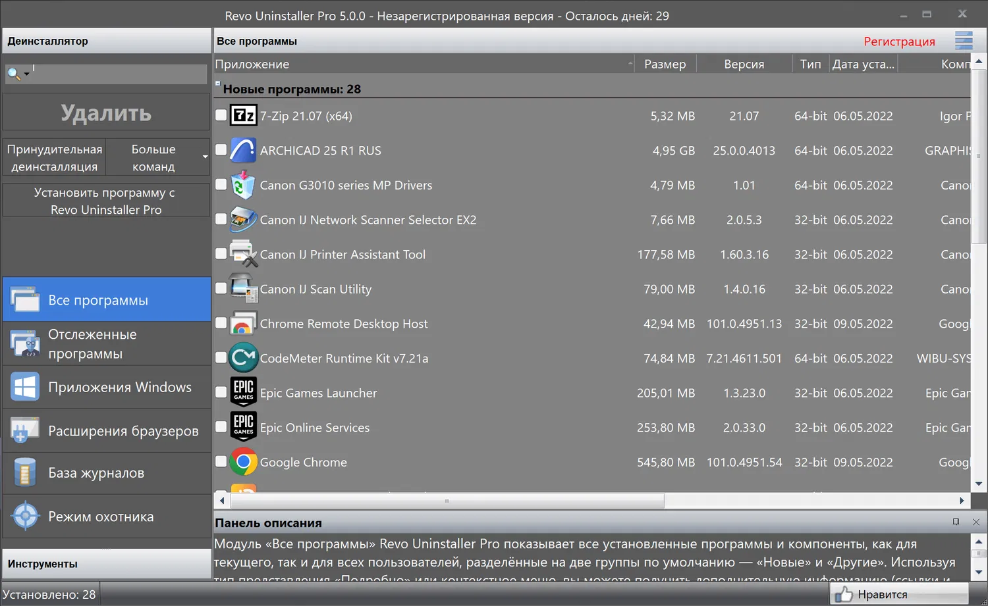
Task: Tick the Chrome Remote Desktop Host checkbox
Action: tap(221, 323)
